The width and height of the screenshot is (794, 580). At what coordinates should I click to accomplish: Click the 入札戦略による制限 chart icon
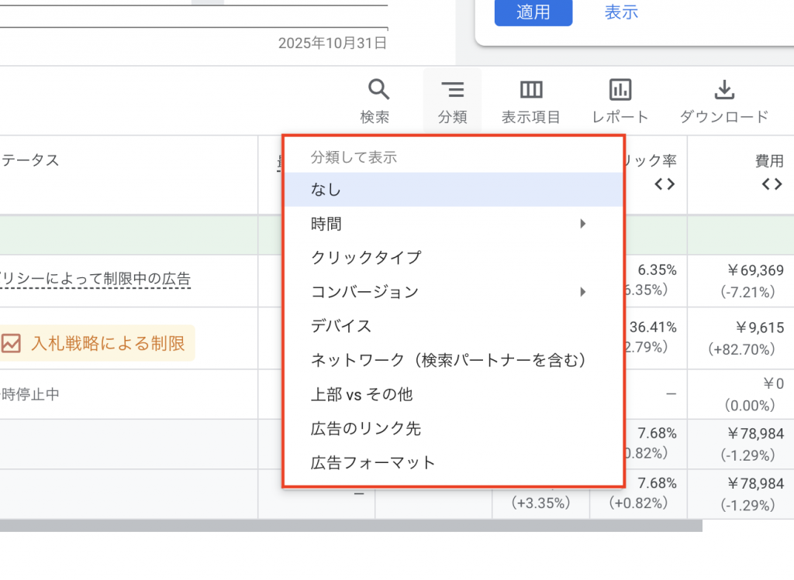11,343
